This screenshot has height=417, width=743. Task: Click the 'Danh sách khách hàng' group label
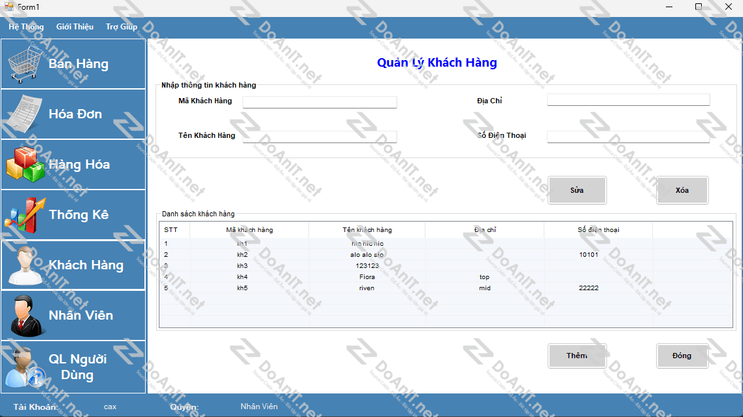coord(198,214)
